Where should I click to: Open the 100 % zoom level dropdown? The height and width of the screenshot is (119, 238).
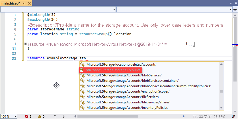[16, 116]
